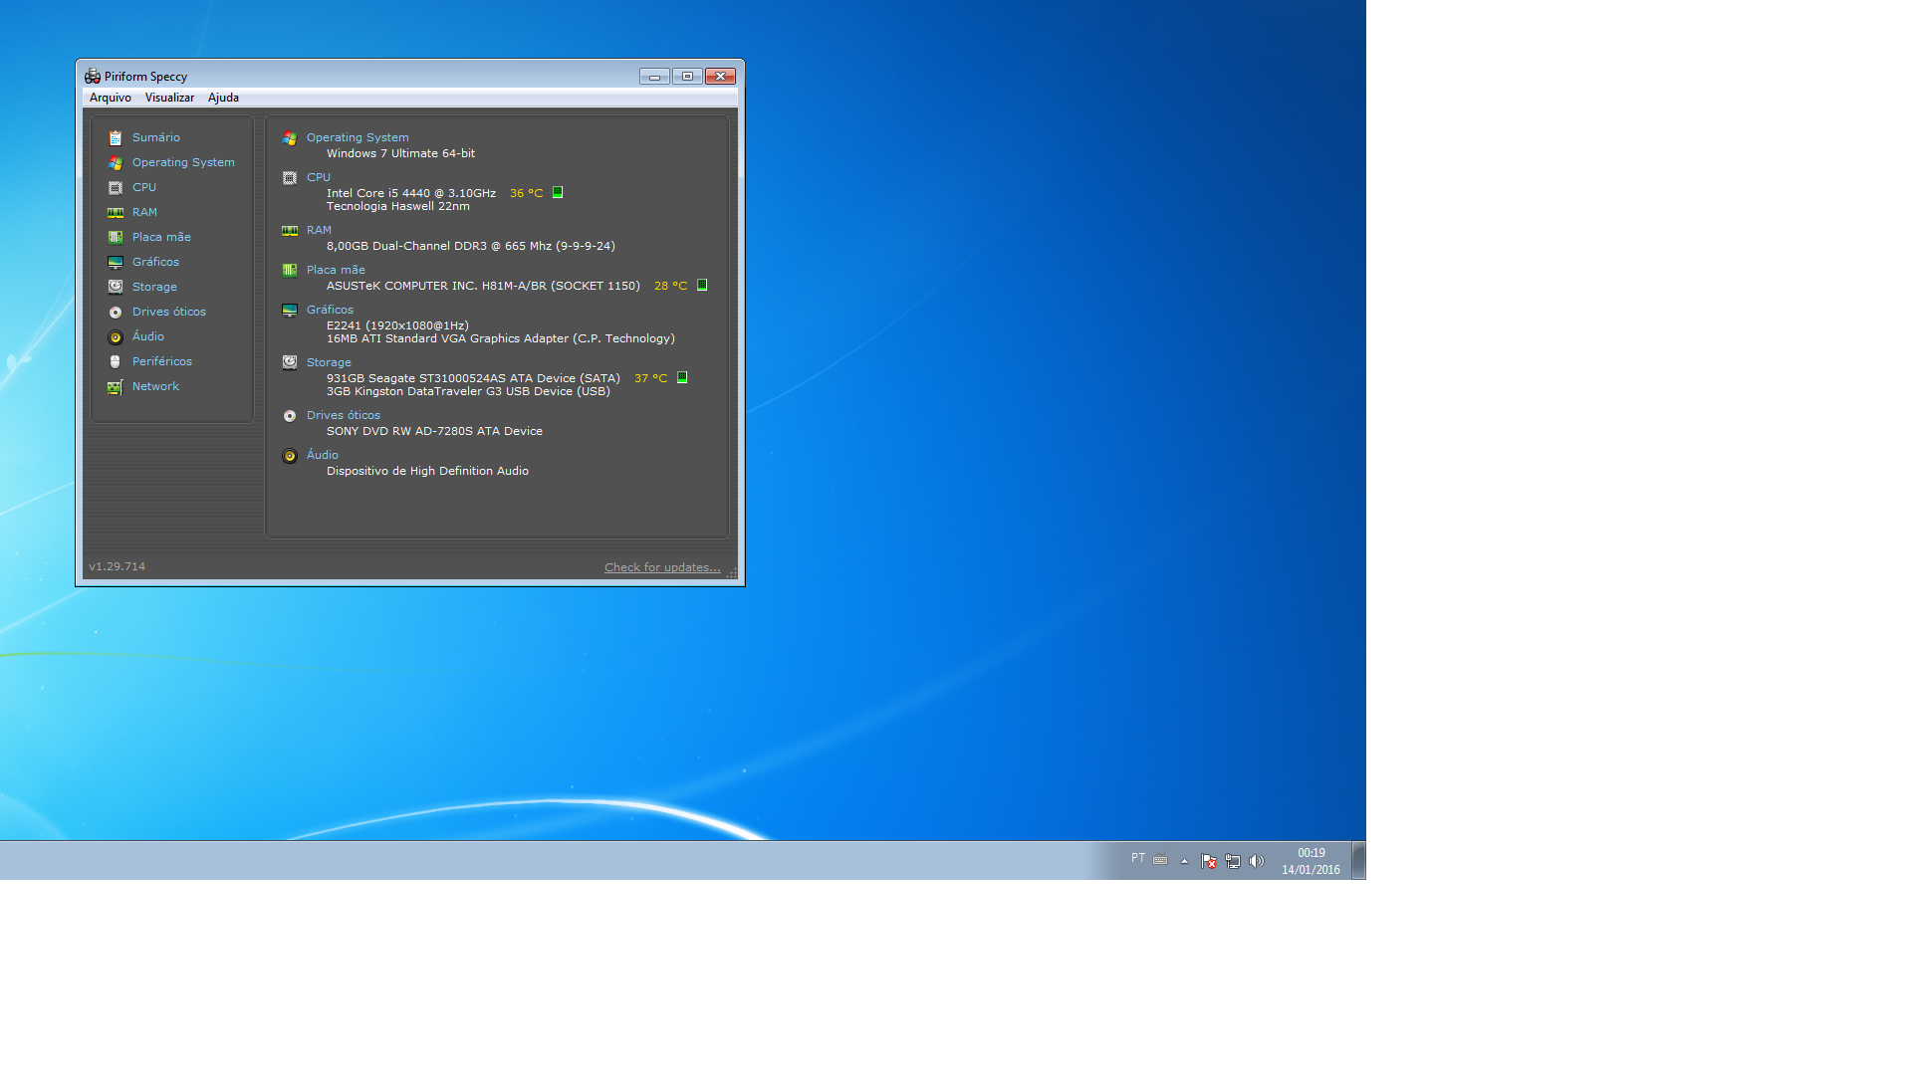Go to the RAM section in sidebar
The width and height of the screenshot is (1912, 1075).
[144, 212]
